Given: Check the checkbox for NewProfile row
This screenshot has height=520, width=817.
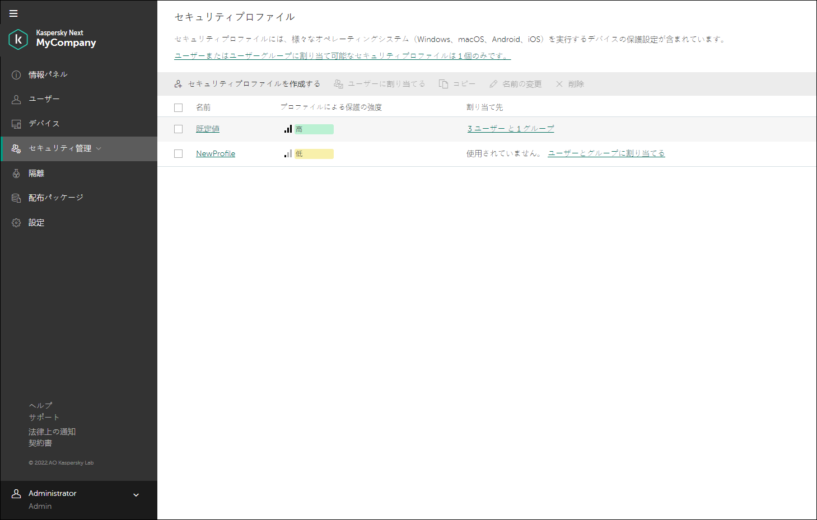Looking at the screenshot, I should 178,153.
